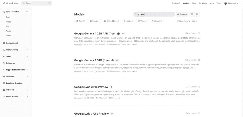Switch to table view icon
This screenshot has width=243, height=117.
coord(192,14)
